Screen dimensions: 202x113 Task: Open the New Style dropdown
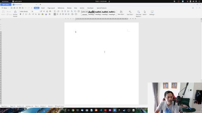point(121,13)
